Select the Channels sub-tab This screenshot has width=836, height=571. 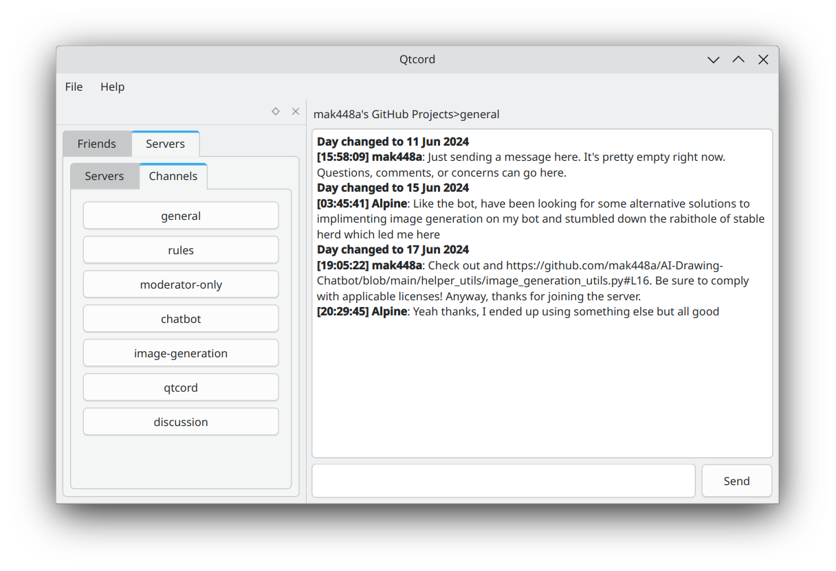click(x=173, y=176)
